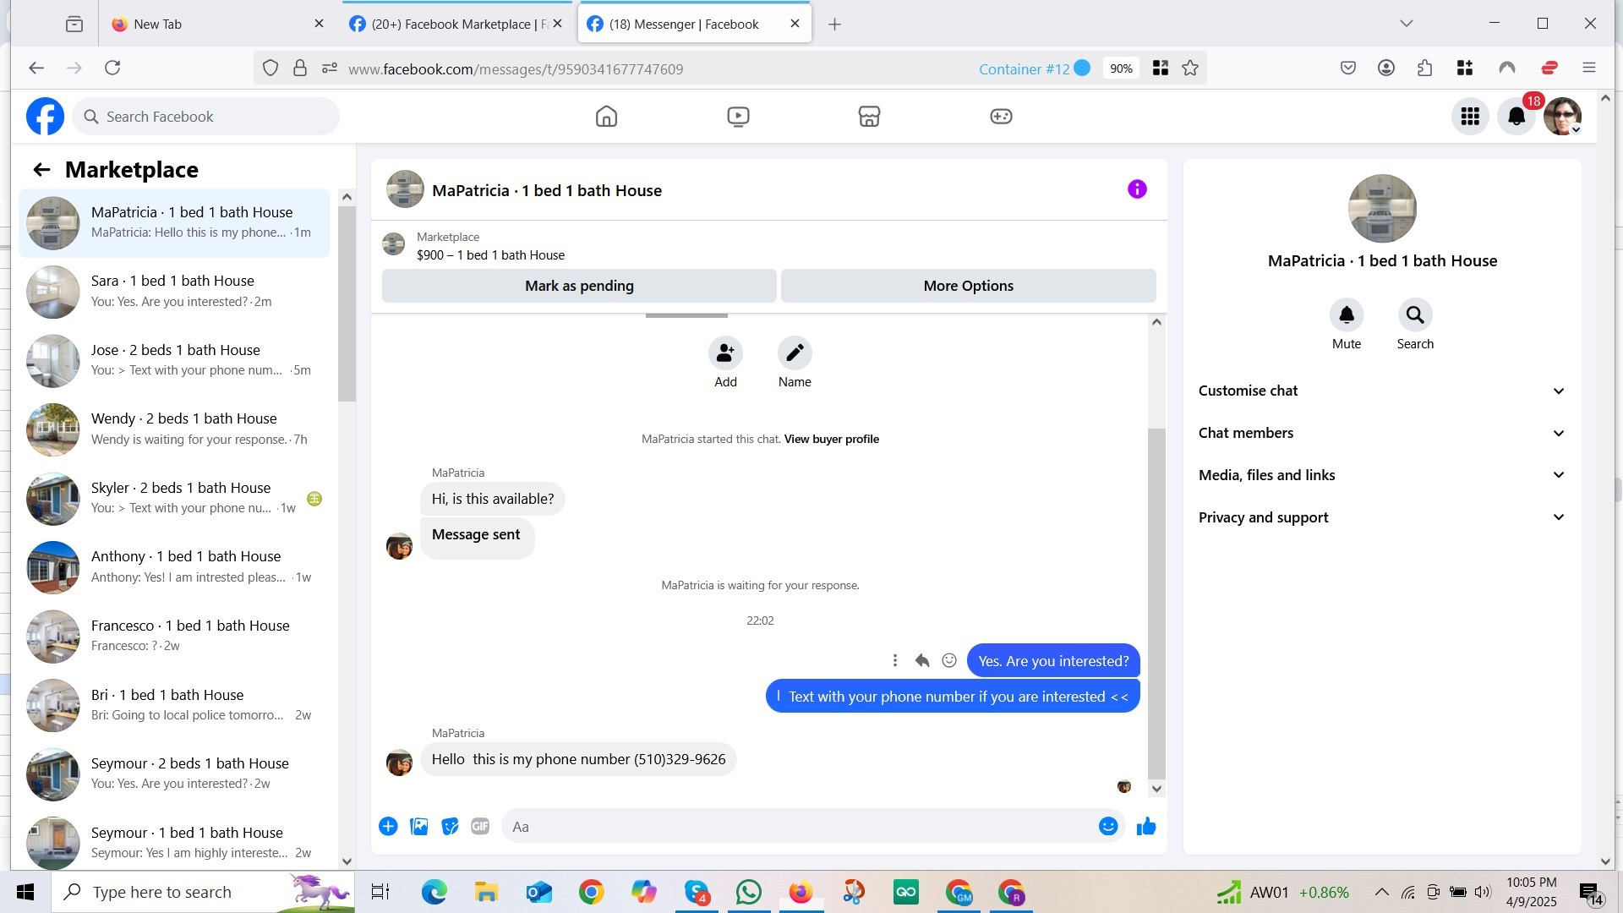Search in conversation magnifier icon
Image resolution: width=1623 pixels, height=913 pixels.
pyautogui.click(x=1415, y=315)
